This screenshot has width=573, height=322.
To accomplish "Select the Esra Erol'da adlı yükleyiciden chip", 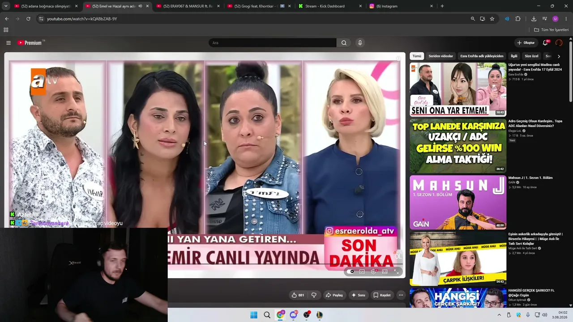I will pyautogui.click(x=482, y=56).
